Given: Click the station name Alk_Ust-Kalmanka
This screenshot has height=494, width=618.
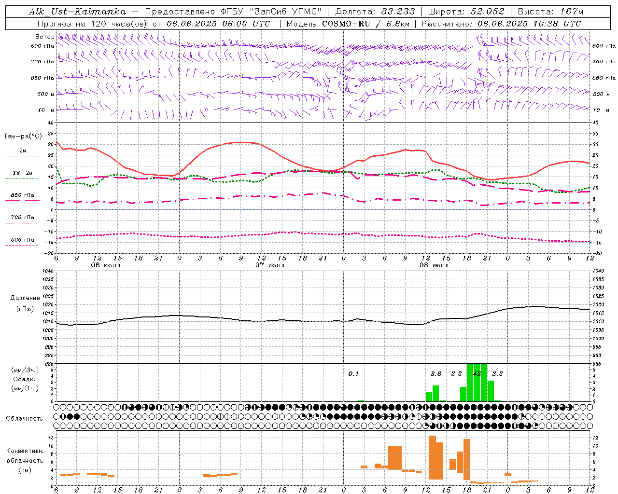Looking at the screenshot, I should point(77,12).
